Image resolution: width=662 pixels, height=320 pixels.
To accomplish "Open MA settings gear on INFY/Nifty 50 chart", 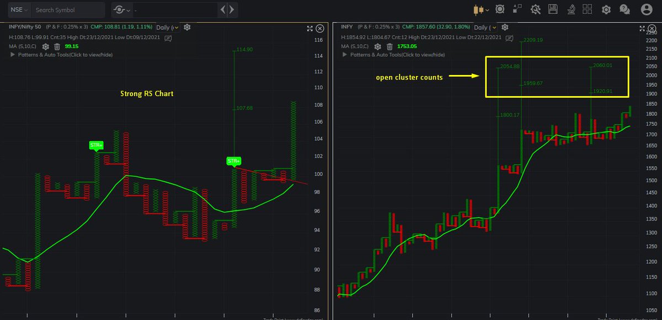I will 45,47.
